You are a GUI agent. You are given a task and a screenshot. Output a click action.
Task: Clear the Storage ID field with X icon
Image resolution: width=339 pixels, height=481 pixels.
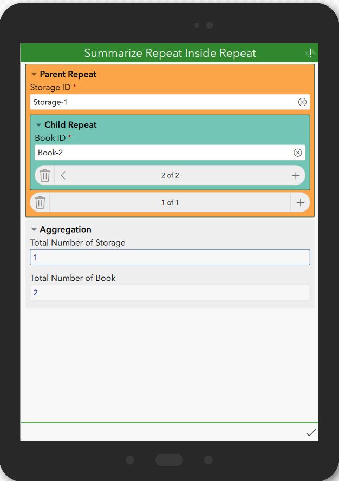(302, 102)
